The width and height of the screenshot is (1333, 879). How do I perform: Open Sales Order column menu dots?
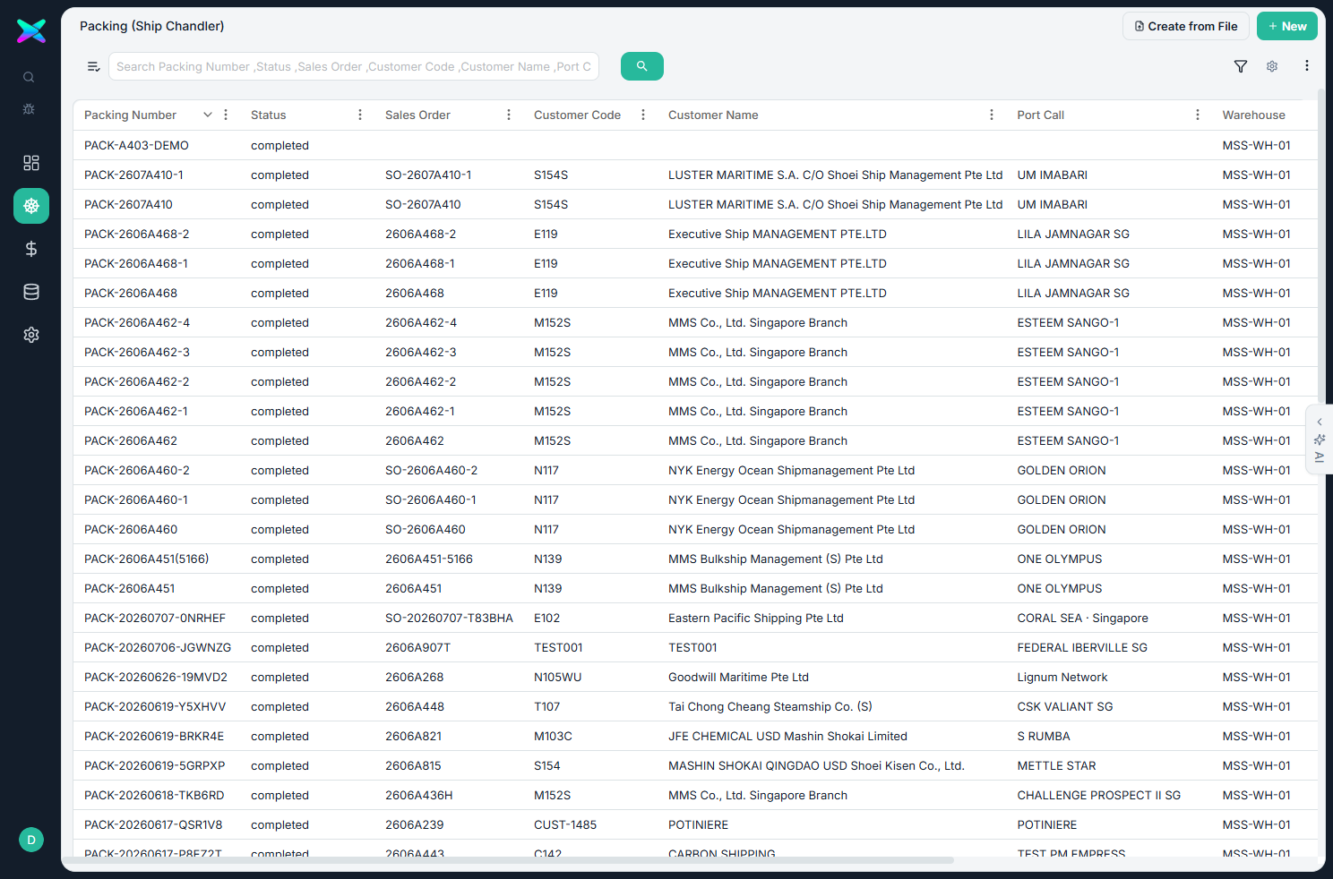(x=509, y=115)
